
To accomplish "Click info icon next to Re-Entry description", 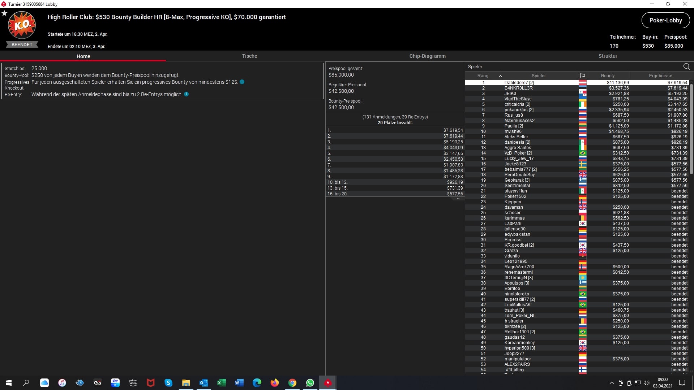I will pyautogui.click(x=187, y=94).
